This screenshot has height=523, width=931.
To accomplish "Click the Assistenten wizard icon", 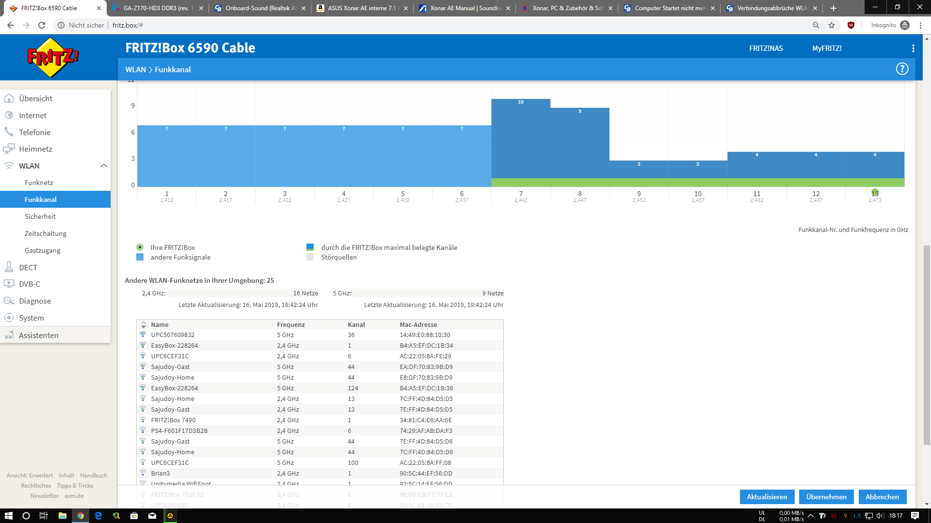I will pyautogui.click(x=9, y=335).
